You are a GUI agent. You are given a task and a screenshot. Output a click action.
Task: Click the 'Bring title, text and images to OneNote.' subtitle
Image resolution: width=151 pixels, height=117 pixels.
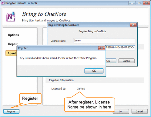tap(46, 21)
